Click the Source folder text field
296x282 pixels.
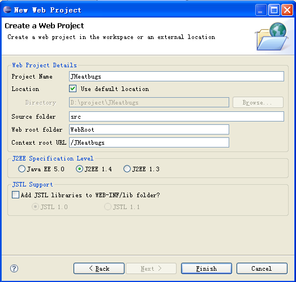177,116
